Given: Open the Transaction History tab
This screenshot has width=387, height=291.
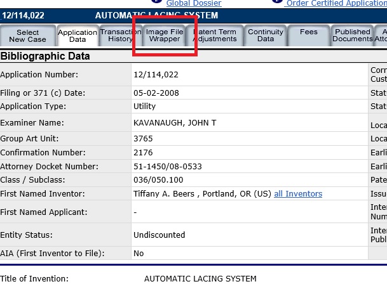Looking at the screenshot, I should coord(121,36).
